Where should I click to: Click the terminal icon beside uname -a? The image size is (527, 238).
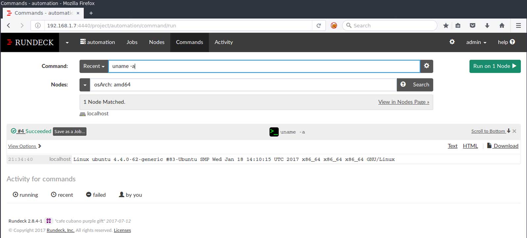click(x=274, y=132)
